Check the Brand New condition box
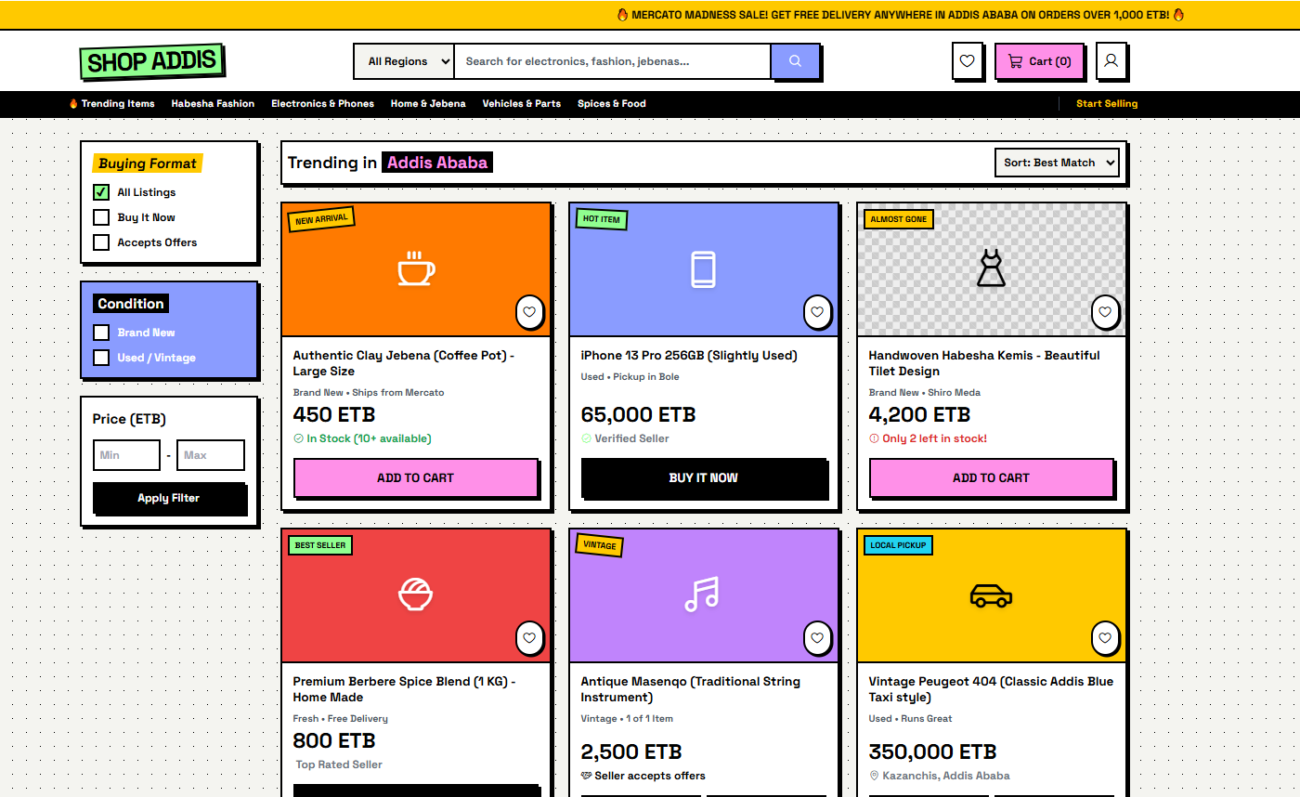The width and height of the screenshot is (1300, 797). tap(101, 333)
